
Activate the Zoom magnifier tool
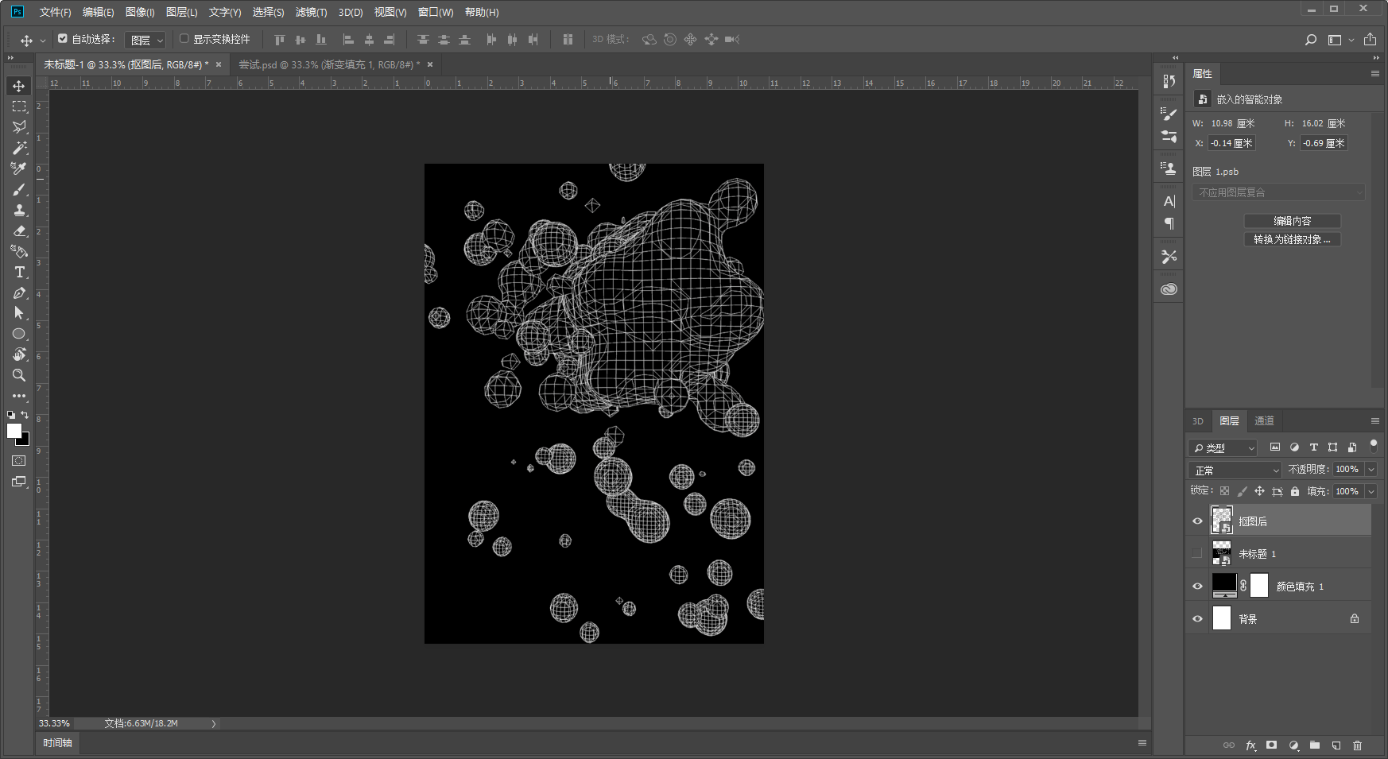[19, 375]
